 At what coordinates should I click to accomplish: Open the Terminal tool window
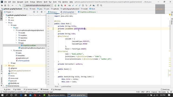44,89
